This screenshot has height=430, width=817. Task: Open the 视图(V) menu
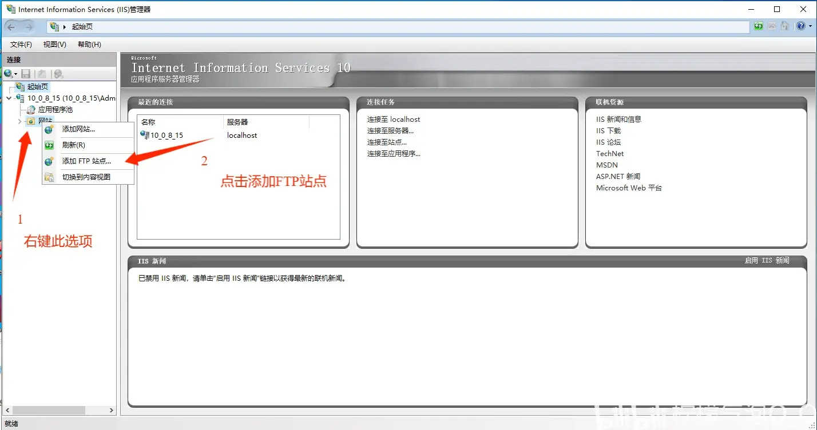pos(55,45)
